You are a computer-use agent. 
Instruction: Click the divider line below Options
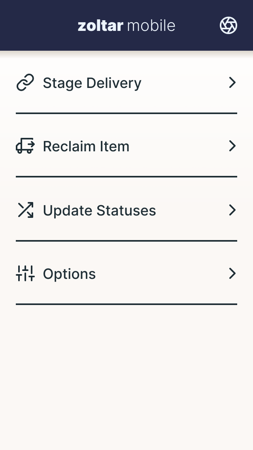(x=126, y=304)
